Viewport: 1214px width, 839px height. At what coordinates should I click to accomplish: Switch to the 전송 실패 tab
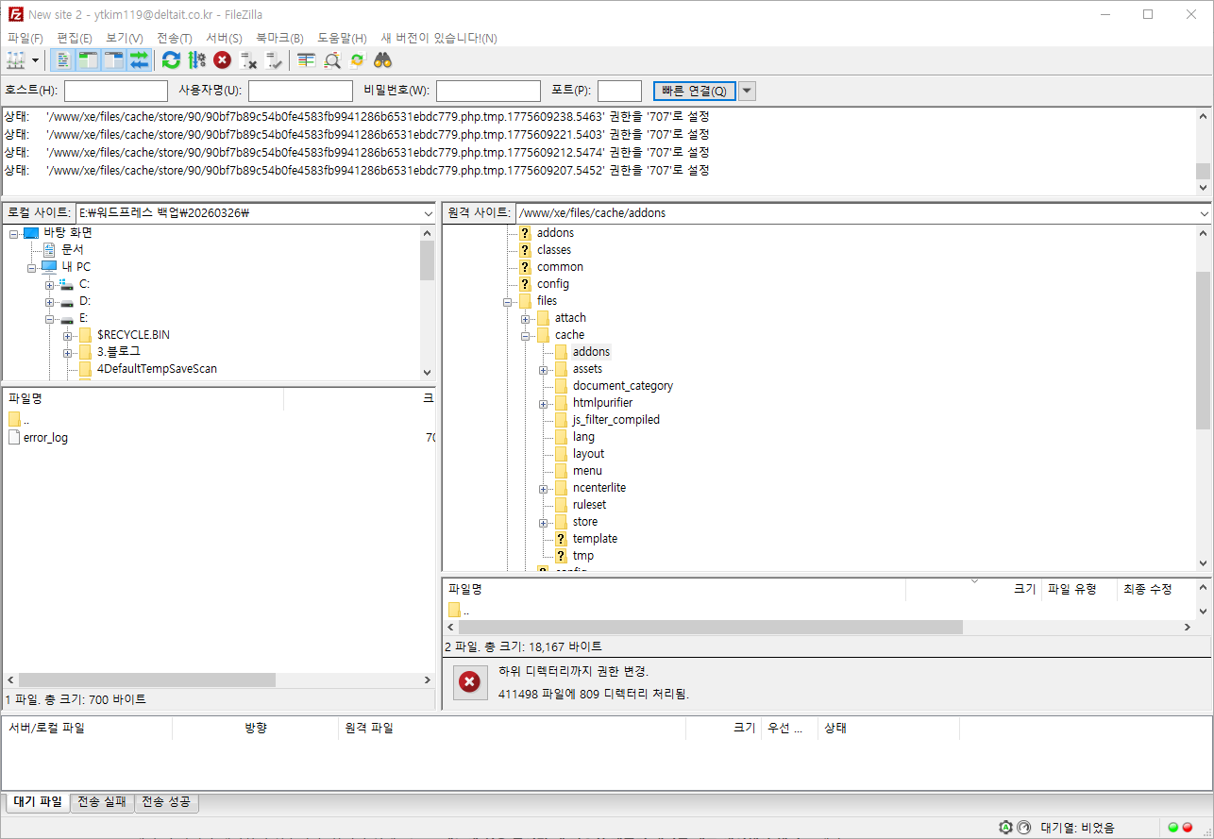point(102,802)
